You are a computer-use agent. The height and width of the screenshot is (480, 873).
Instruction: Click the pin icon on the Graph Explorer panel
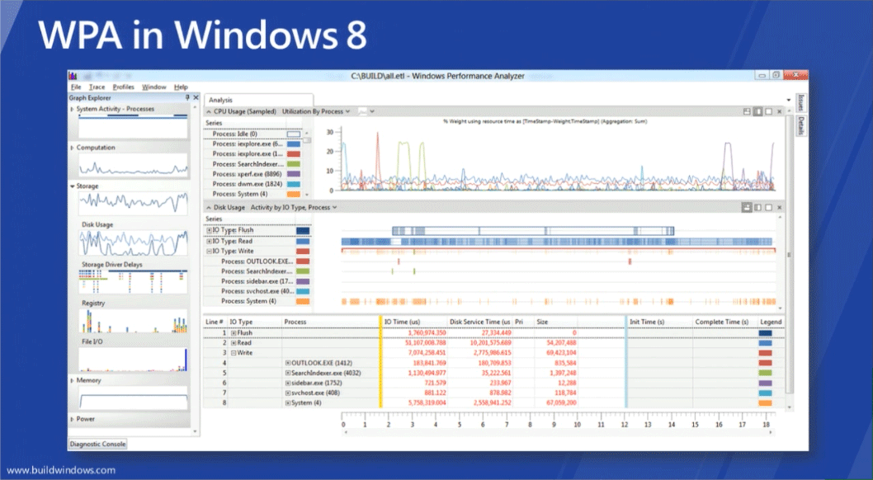(186, 97)
